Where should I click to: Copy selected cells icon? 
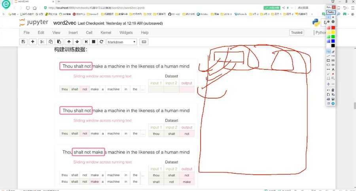[51, 42]
